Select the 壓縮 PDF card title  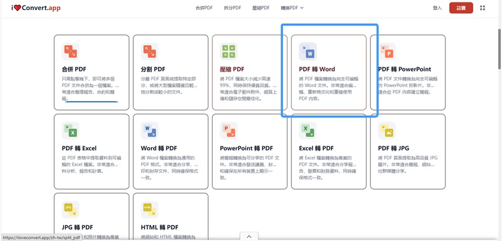(232, 69)
